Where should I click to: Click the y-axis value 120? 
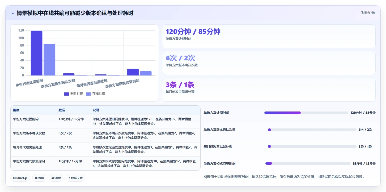pyautogui.click(x=21, y=30)
